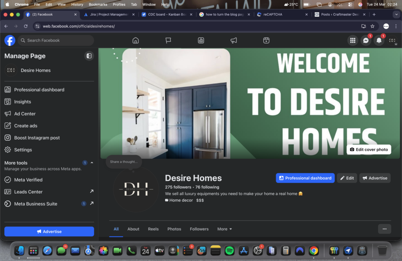This screenshot has height=261, width=402.
Task: Click the Pages flag icon
Action: click(168, 40)
